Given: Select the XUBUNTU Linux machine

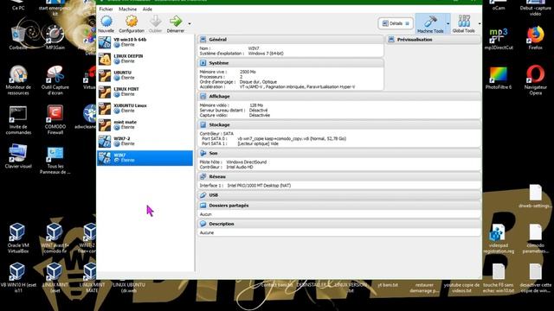Looking at the screenshot, I should coord(145,109).
